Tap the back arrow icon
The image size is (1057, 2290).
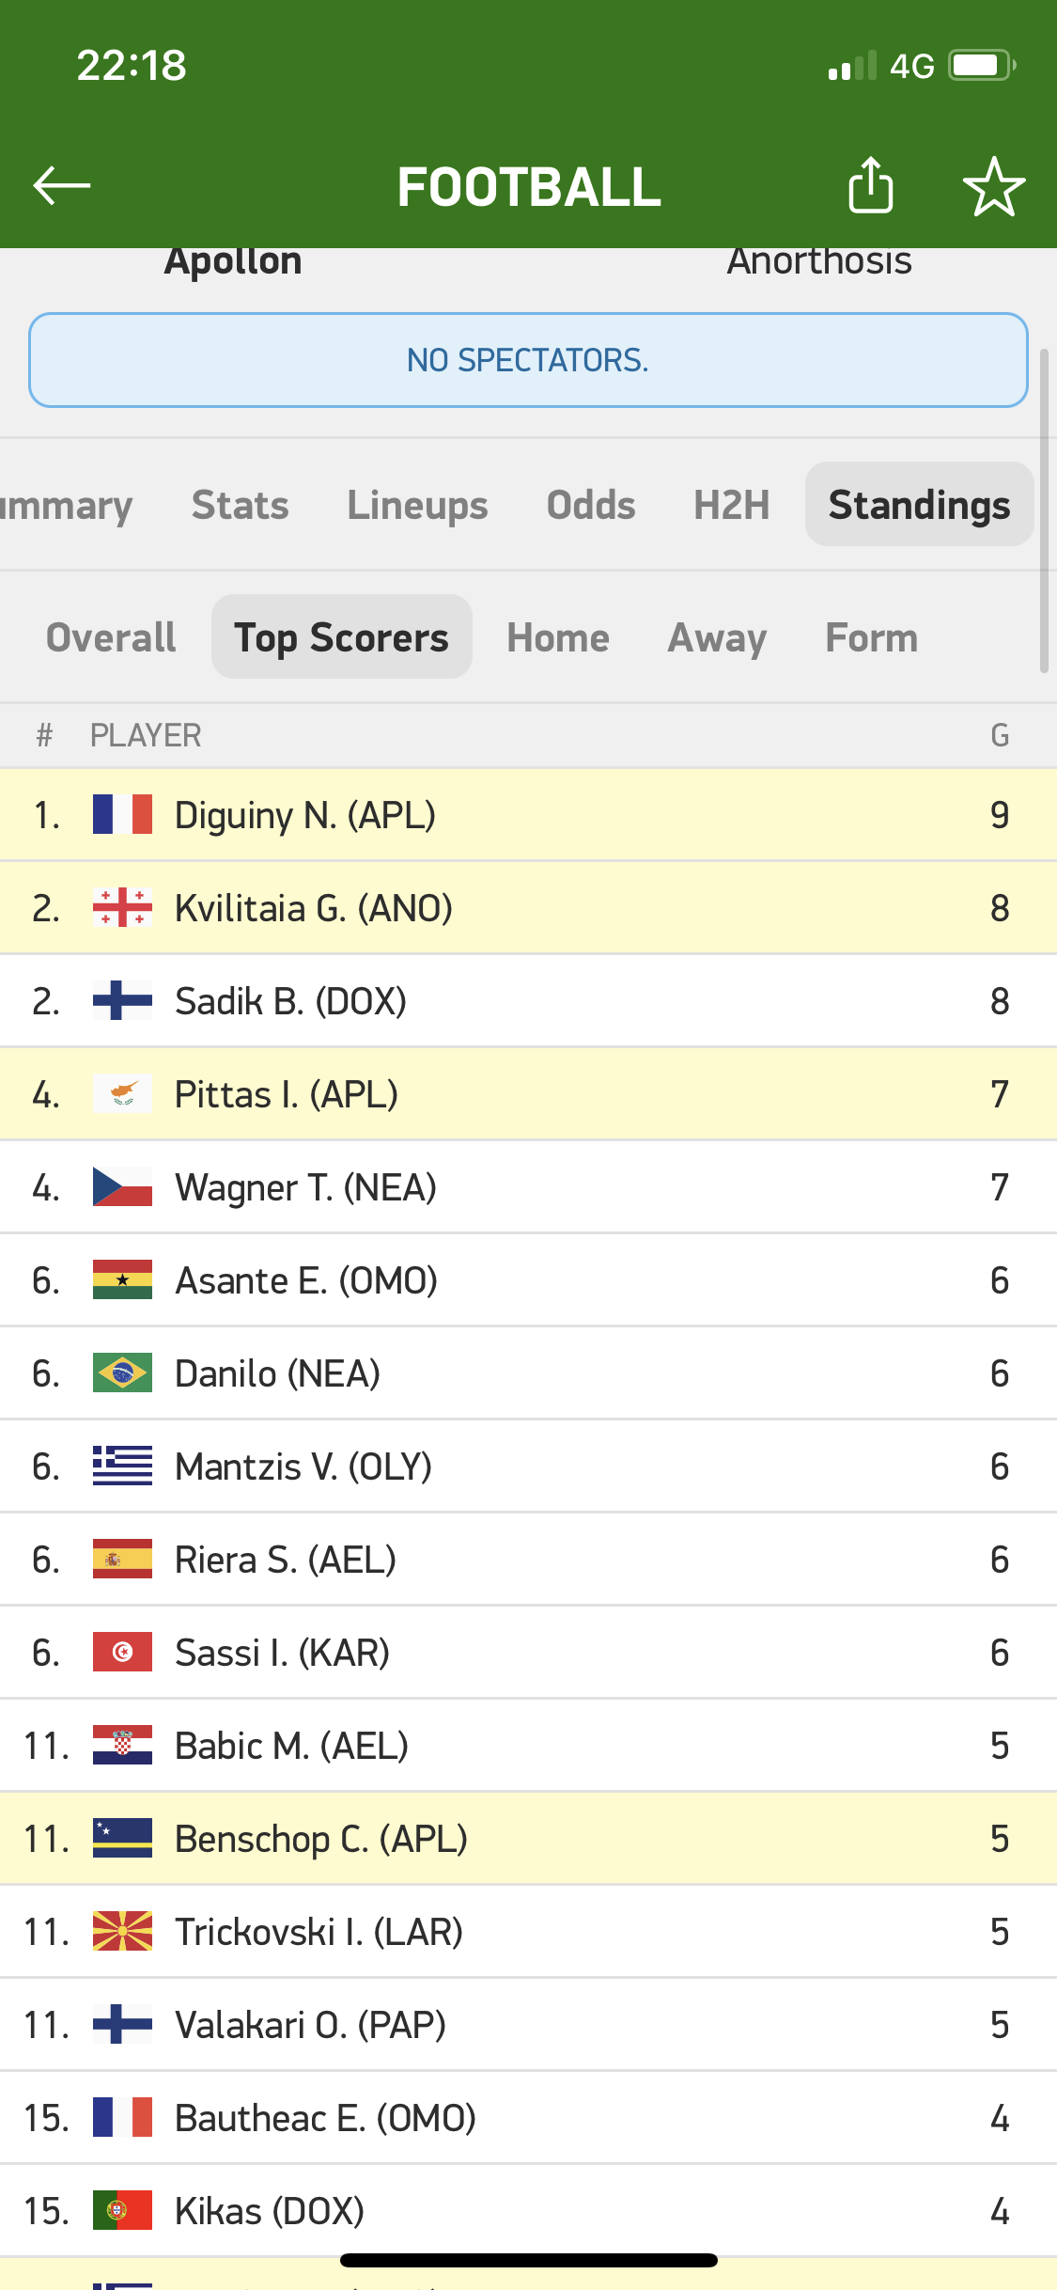pyautogui.click(x=62, y=186)
